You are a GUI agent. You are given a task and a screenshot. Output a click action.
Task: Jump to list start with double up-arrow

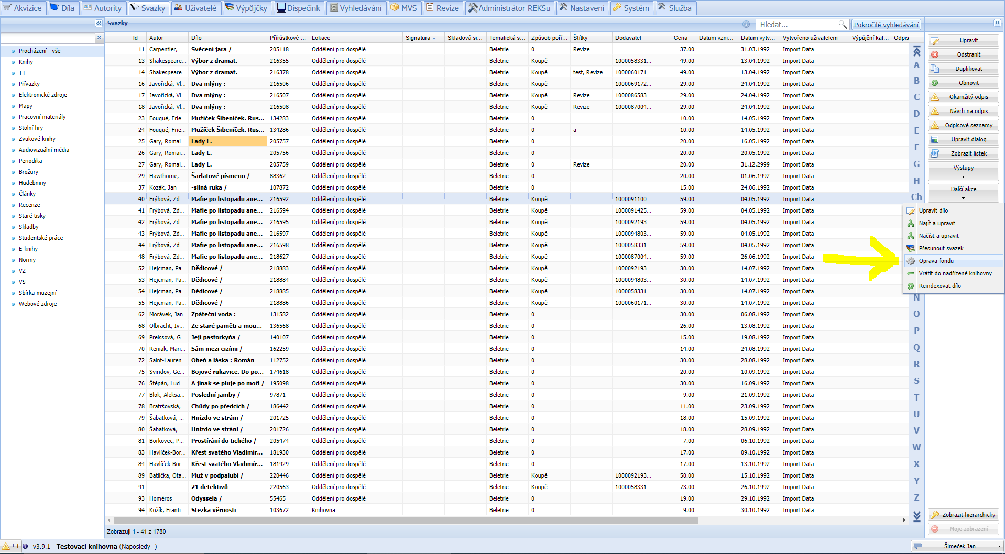click(x=916, y=51)
